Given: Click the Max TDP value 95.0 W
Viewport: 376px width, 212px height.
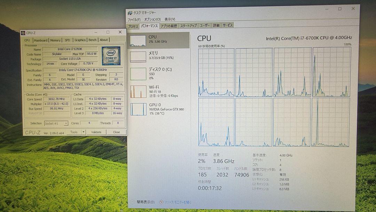Looking at the screenshot, I should pos(92,54).
